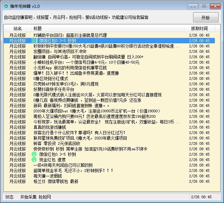Click 月云线报 site name in FZ辅助平台 row
This screenshot has width=224, height=203.
tap(18, 35)
